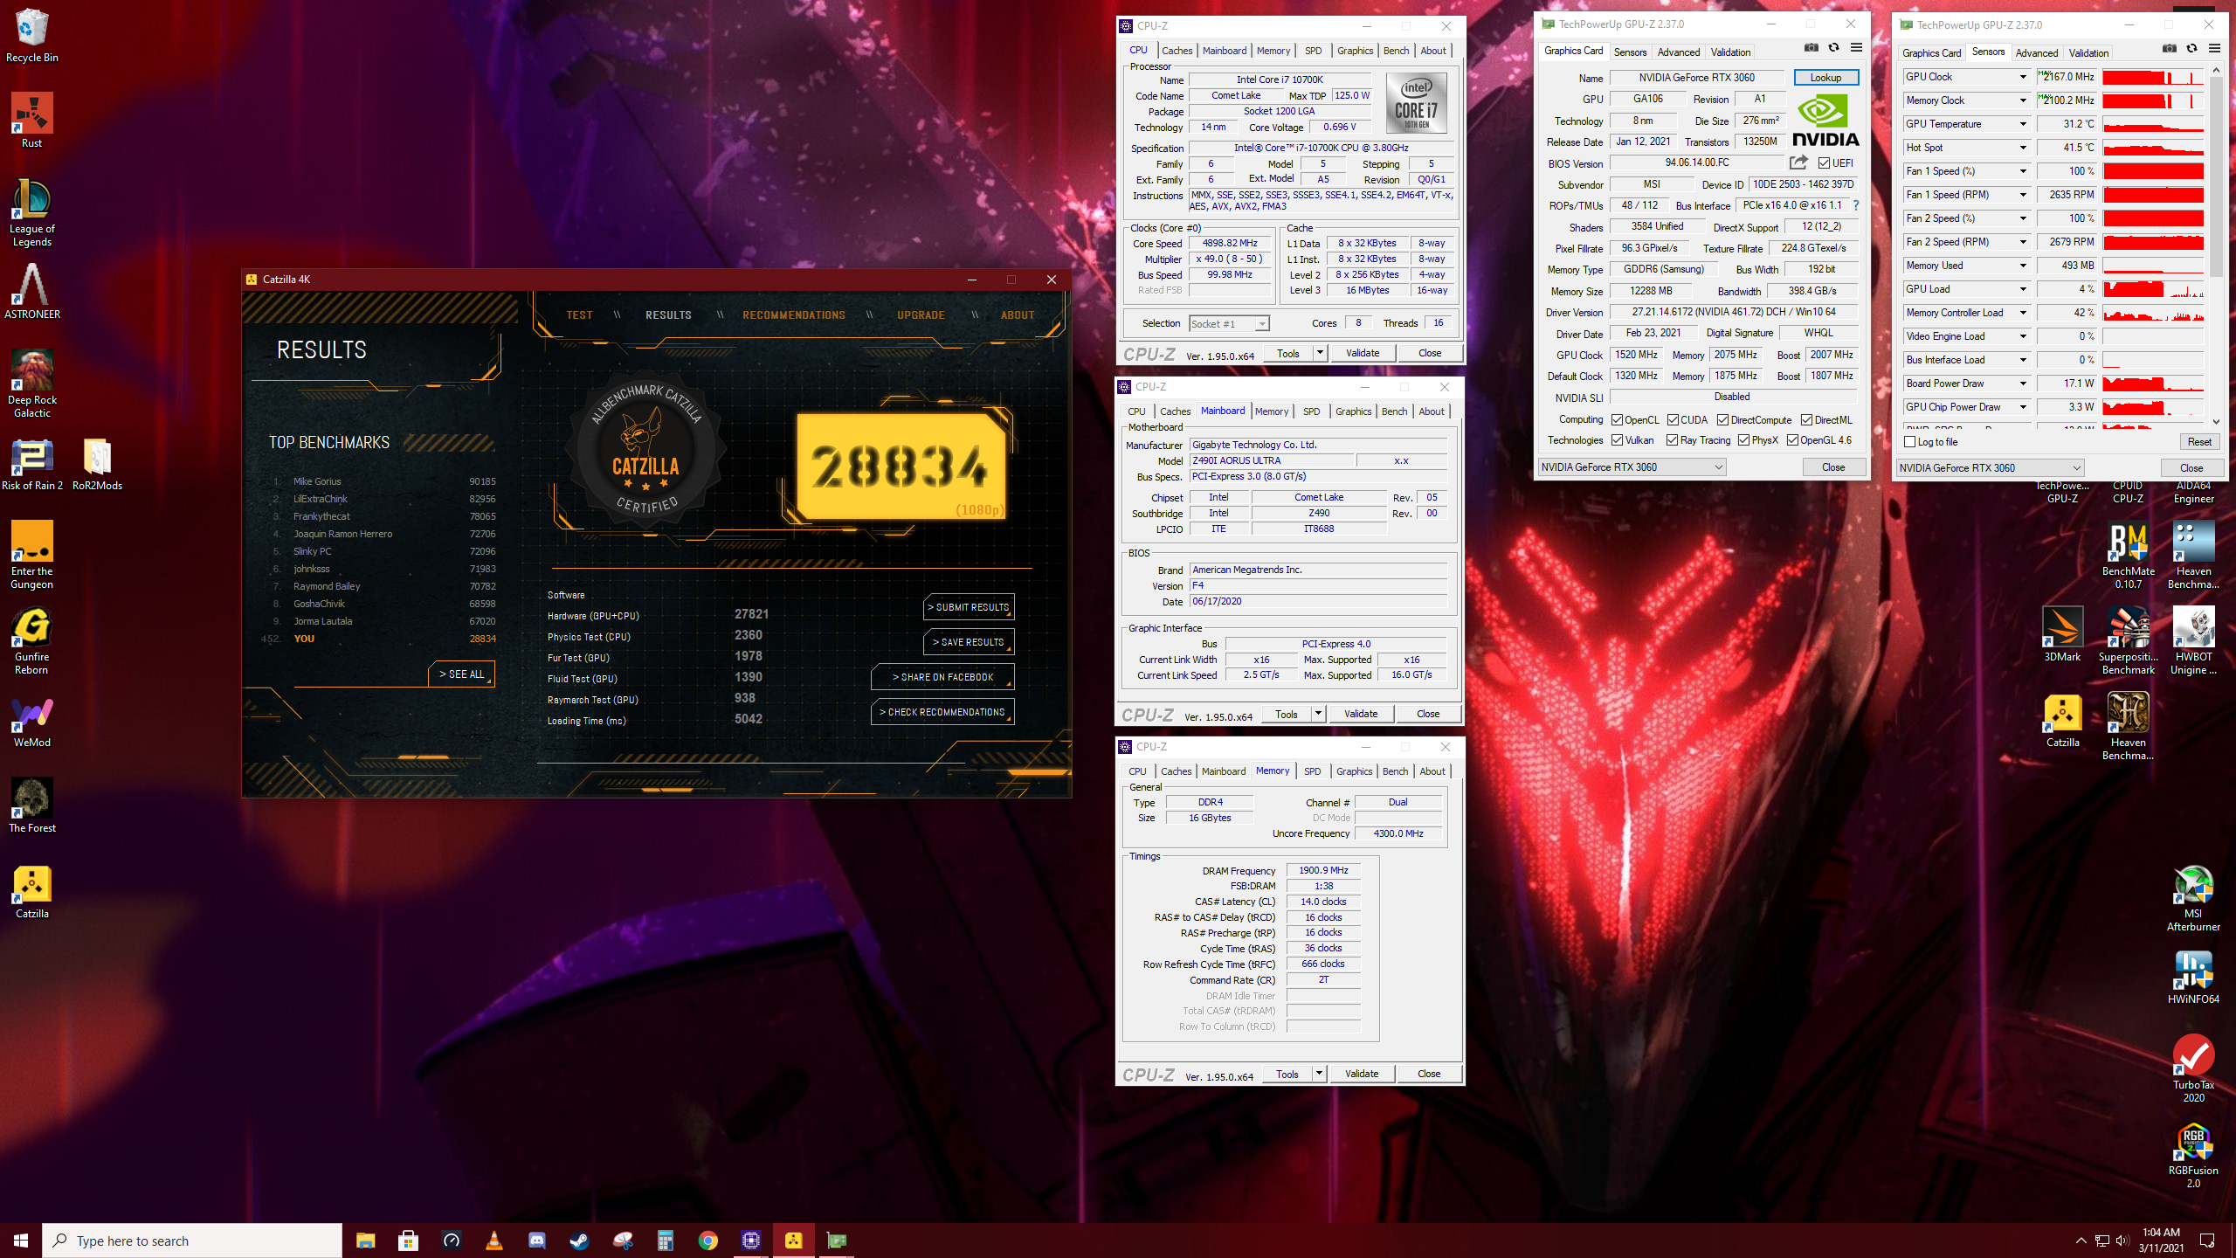Select Deep Rock Galactic desktop icon
Screen dimensions: 2236x1258
tap(32, 384)
